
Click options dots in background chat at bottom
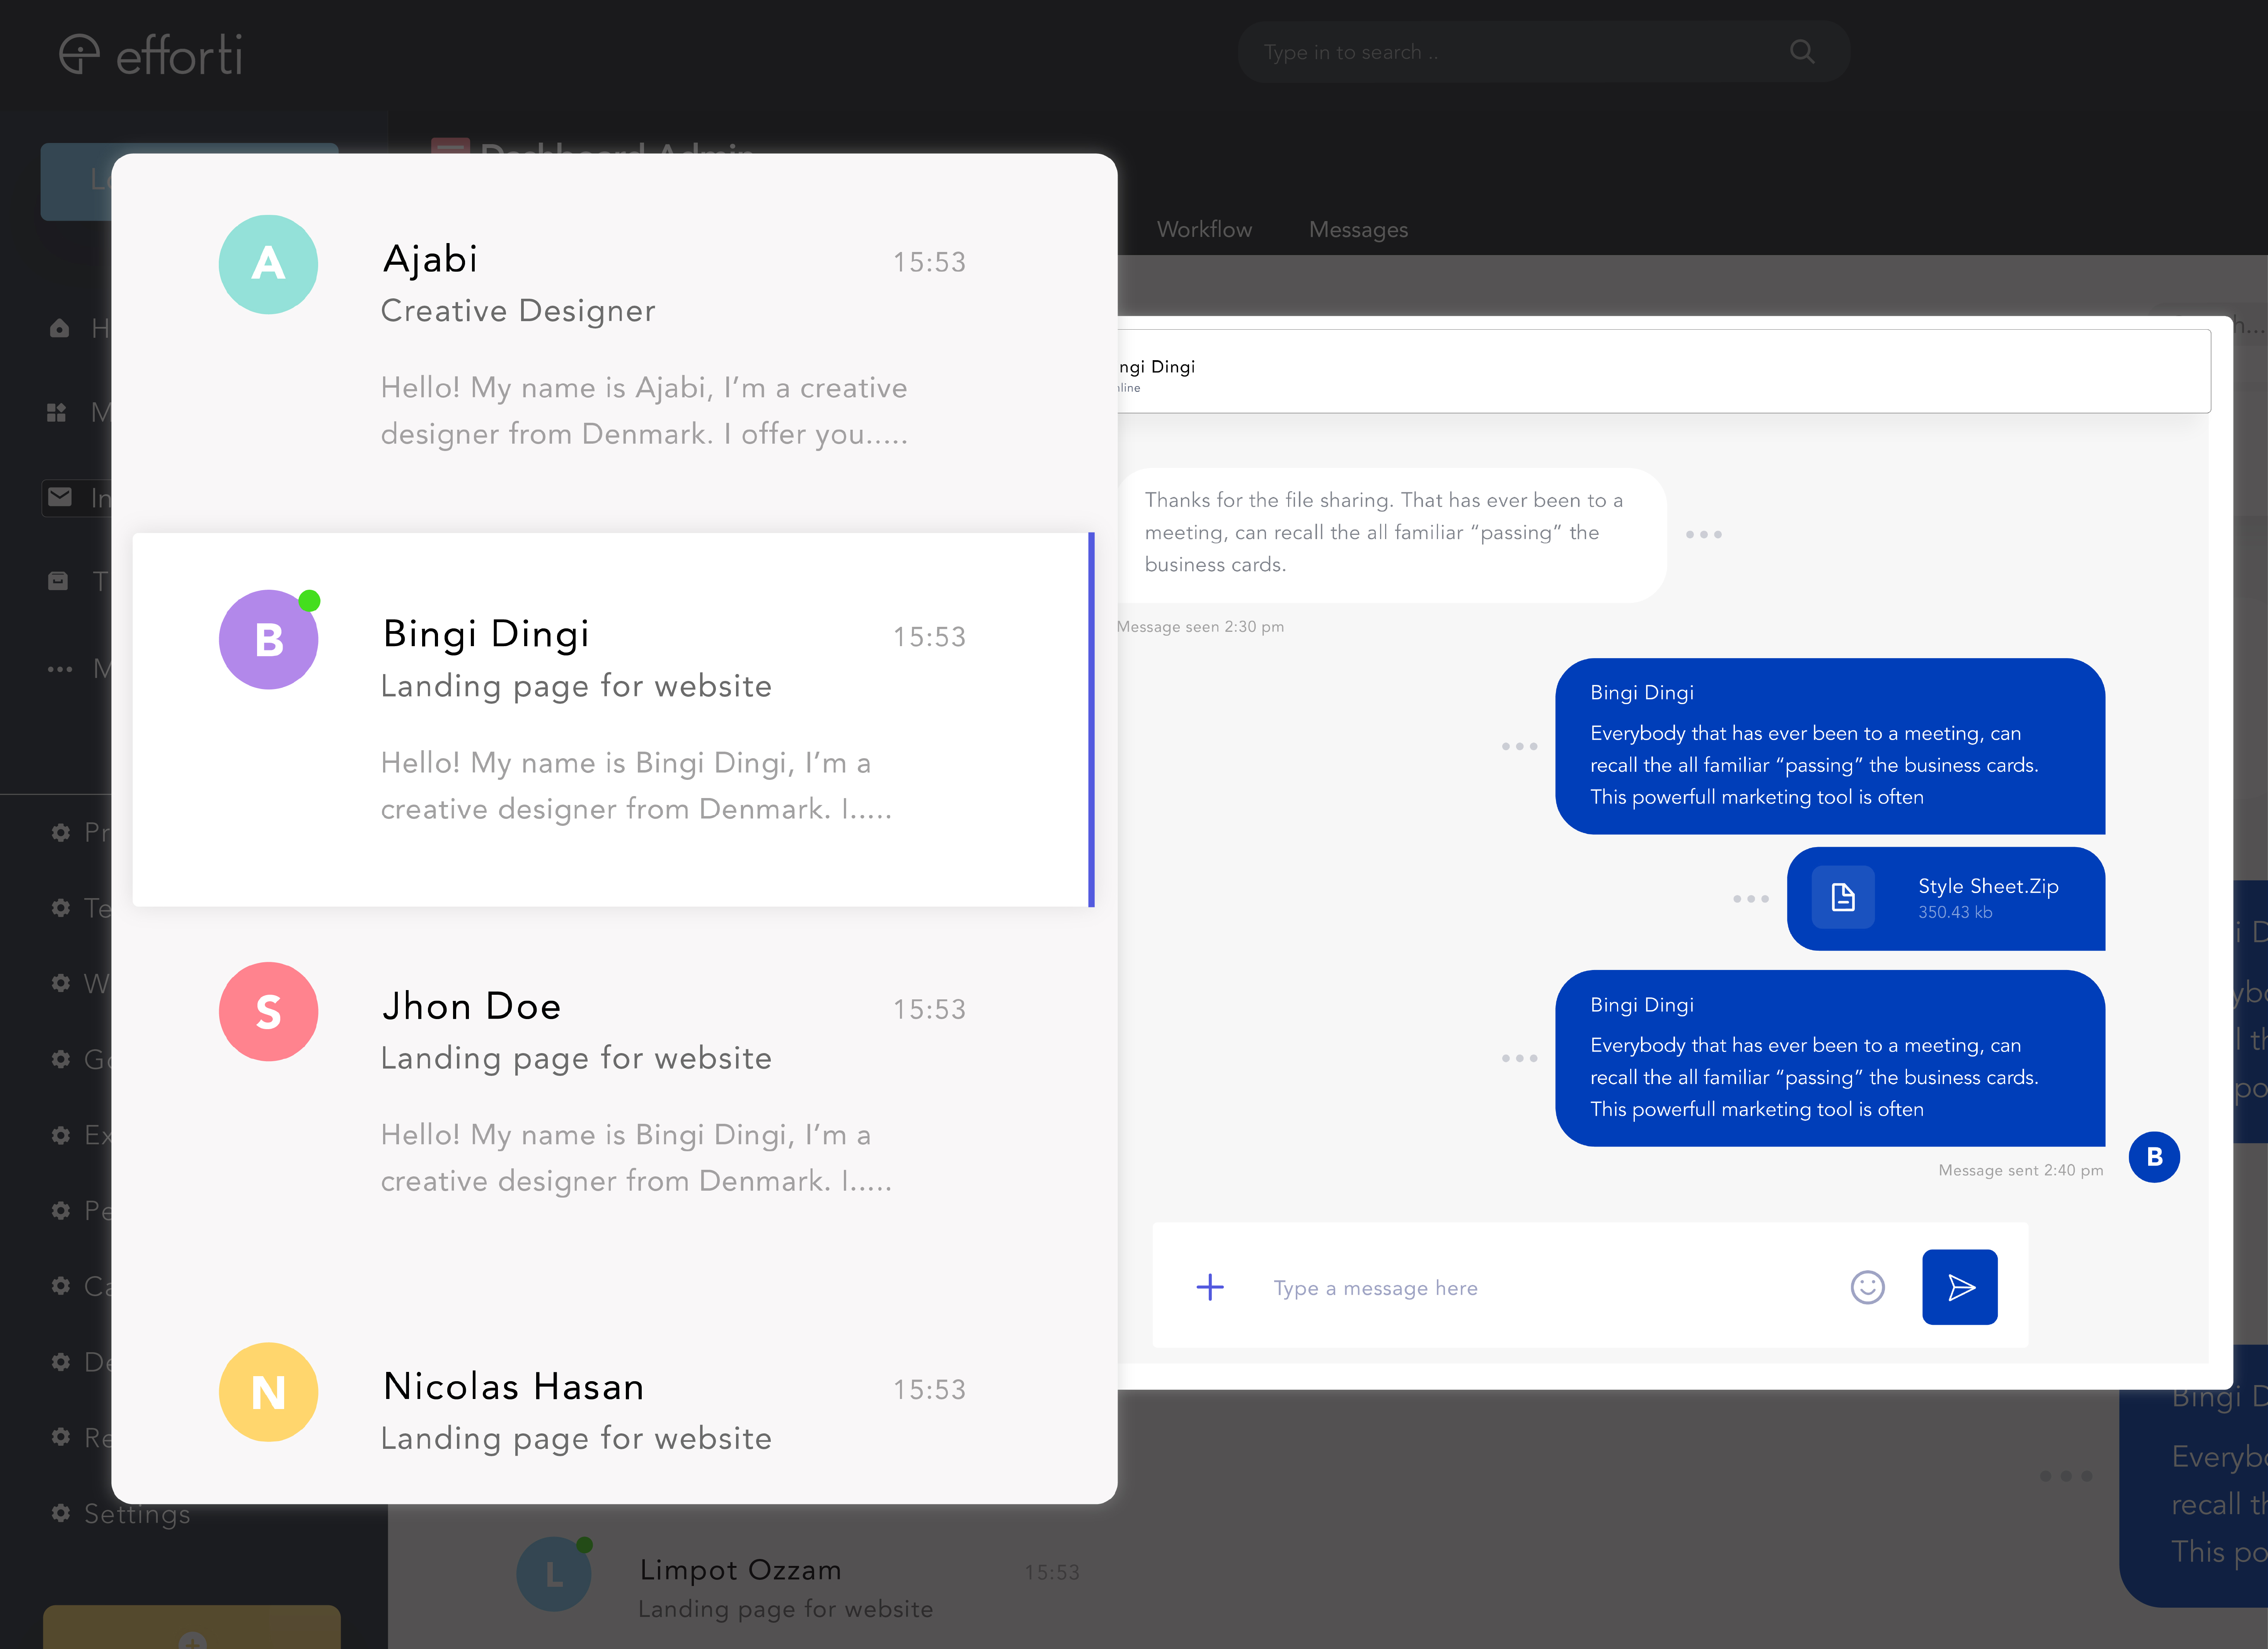coord(2066,1476)
